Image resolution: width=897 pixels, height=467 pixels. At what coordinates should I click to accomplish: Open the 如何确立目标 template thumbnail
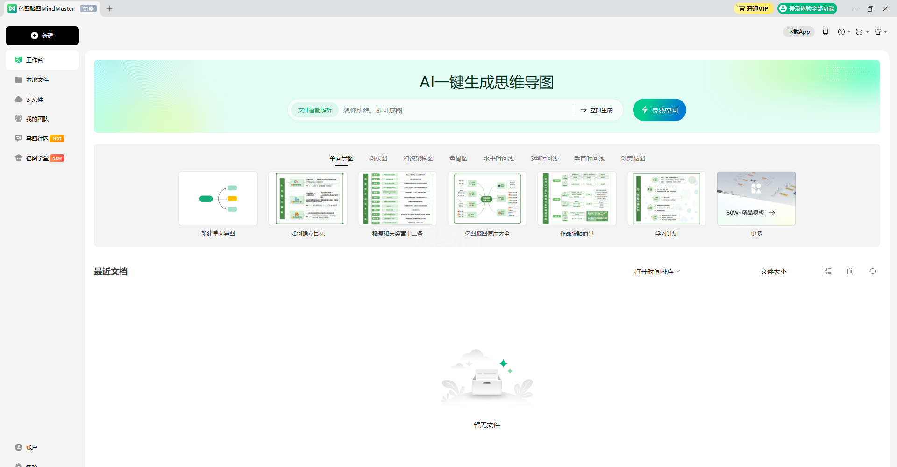308,199
